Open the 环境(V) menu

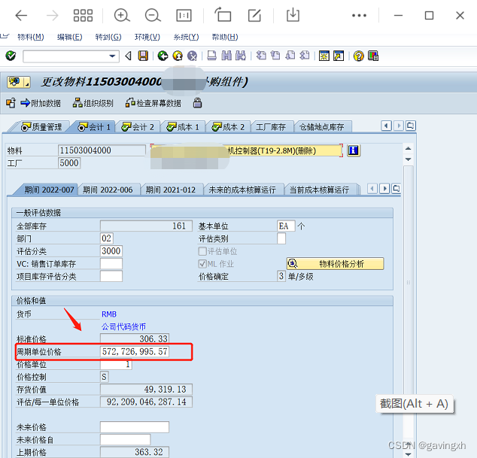point(147,37)
